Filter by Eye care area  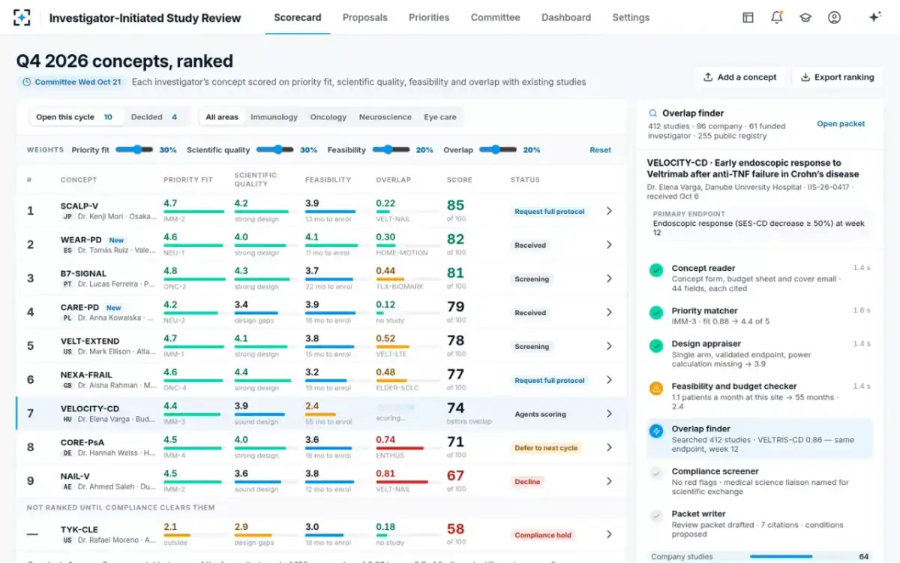(x=440, y=117)
